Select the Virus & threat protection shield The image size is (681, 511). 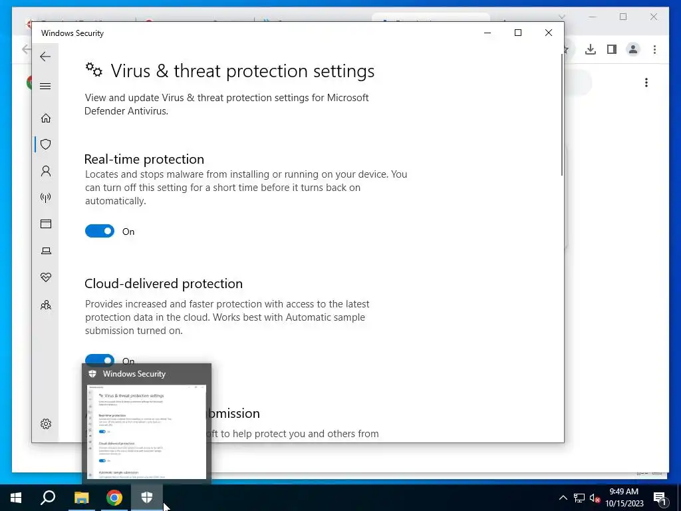pos(46,144)
